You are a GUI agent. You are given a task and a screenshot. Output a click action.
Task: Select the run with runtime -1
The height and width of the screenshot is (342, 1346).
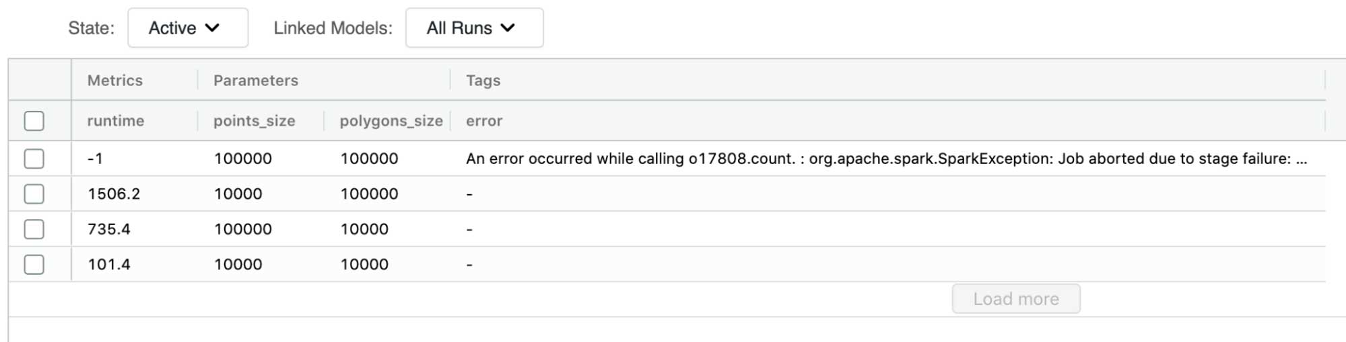(x=34, y=159)
